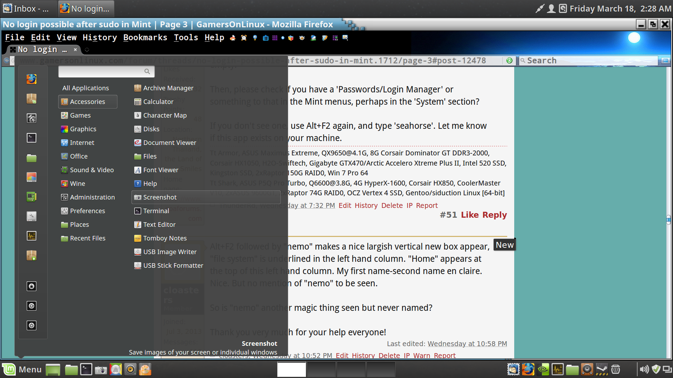Close the 'No login' browser tab

click(x=75, y=50)
